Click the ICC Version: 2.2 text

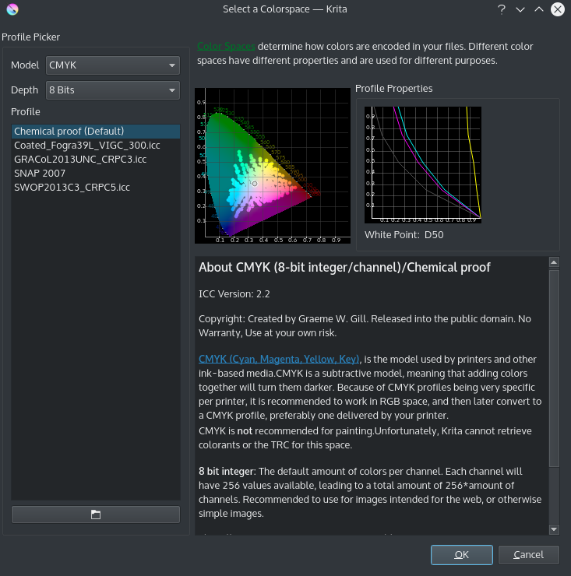point(234,294)
